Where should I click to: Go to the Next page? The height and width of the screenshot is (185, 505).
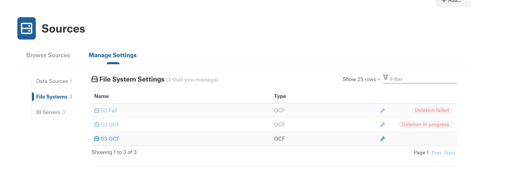450,153
